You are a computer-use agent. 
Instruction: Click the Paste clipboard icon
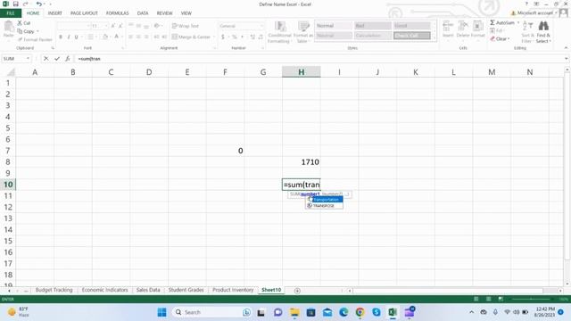(x=8, y=27)
